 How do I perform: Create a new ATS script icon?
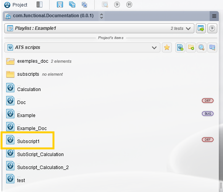tap(180, 47)
